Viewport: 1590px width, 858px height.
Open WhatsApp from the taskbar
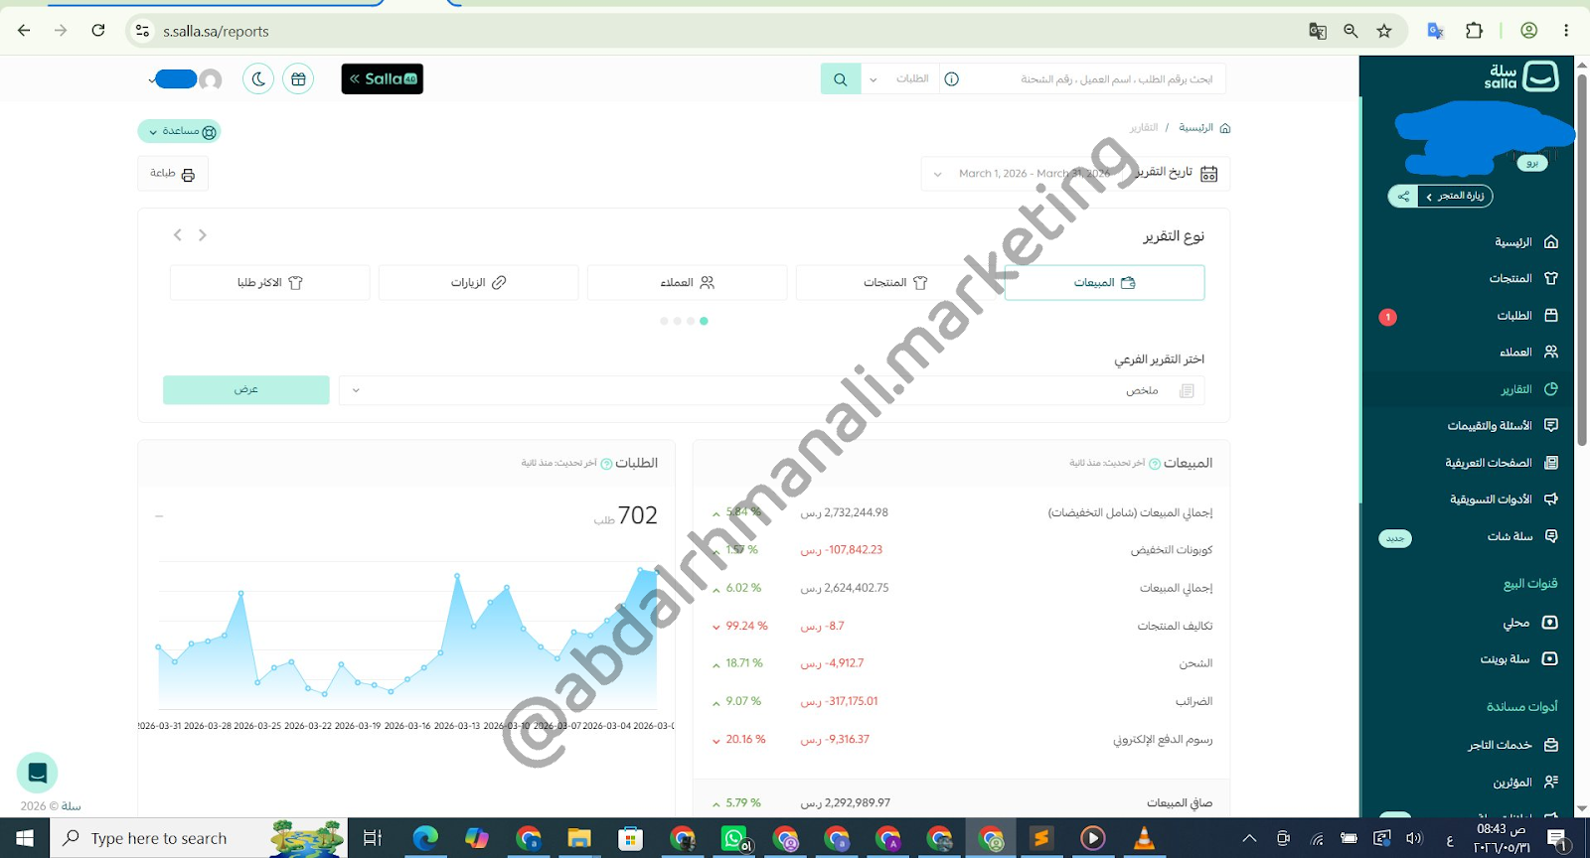click(x=734, y=838)
